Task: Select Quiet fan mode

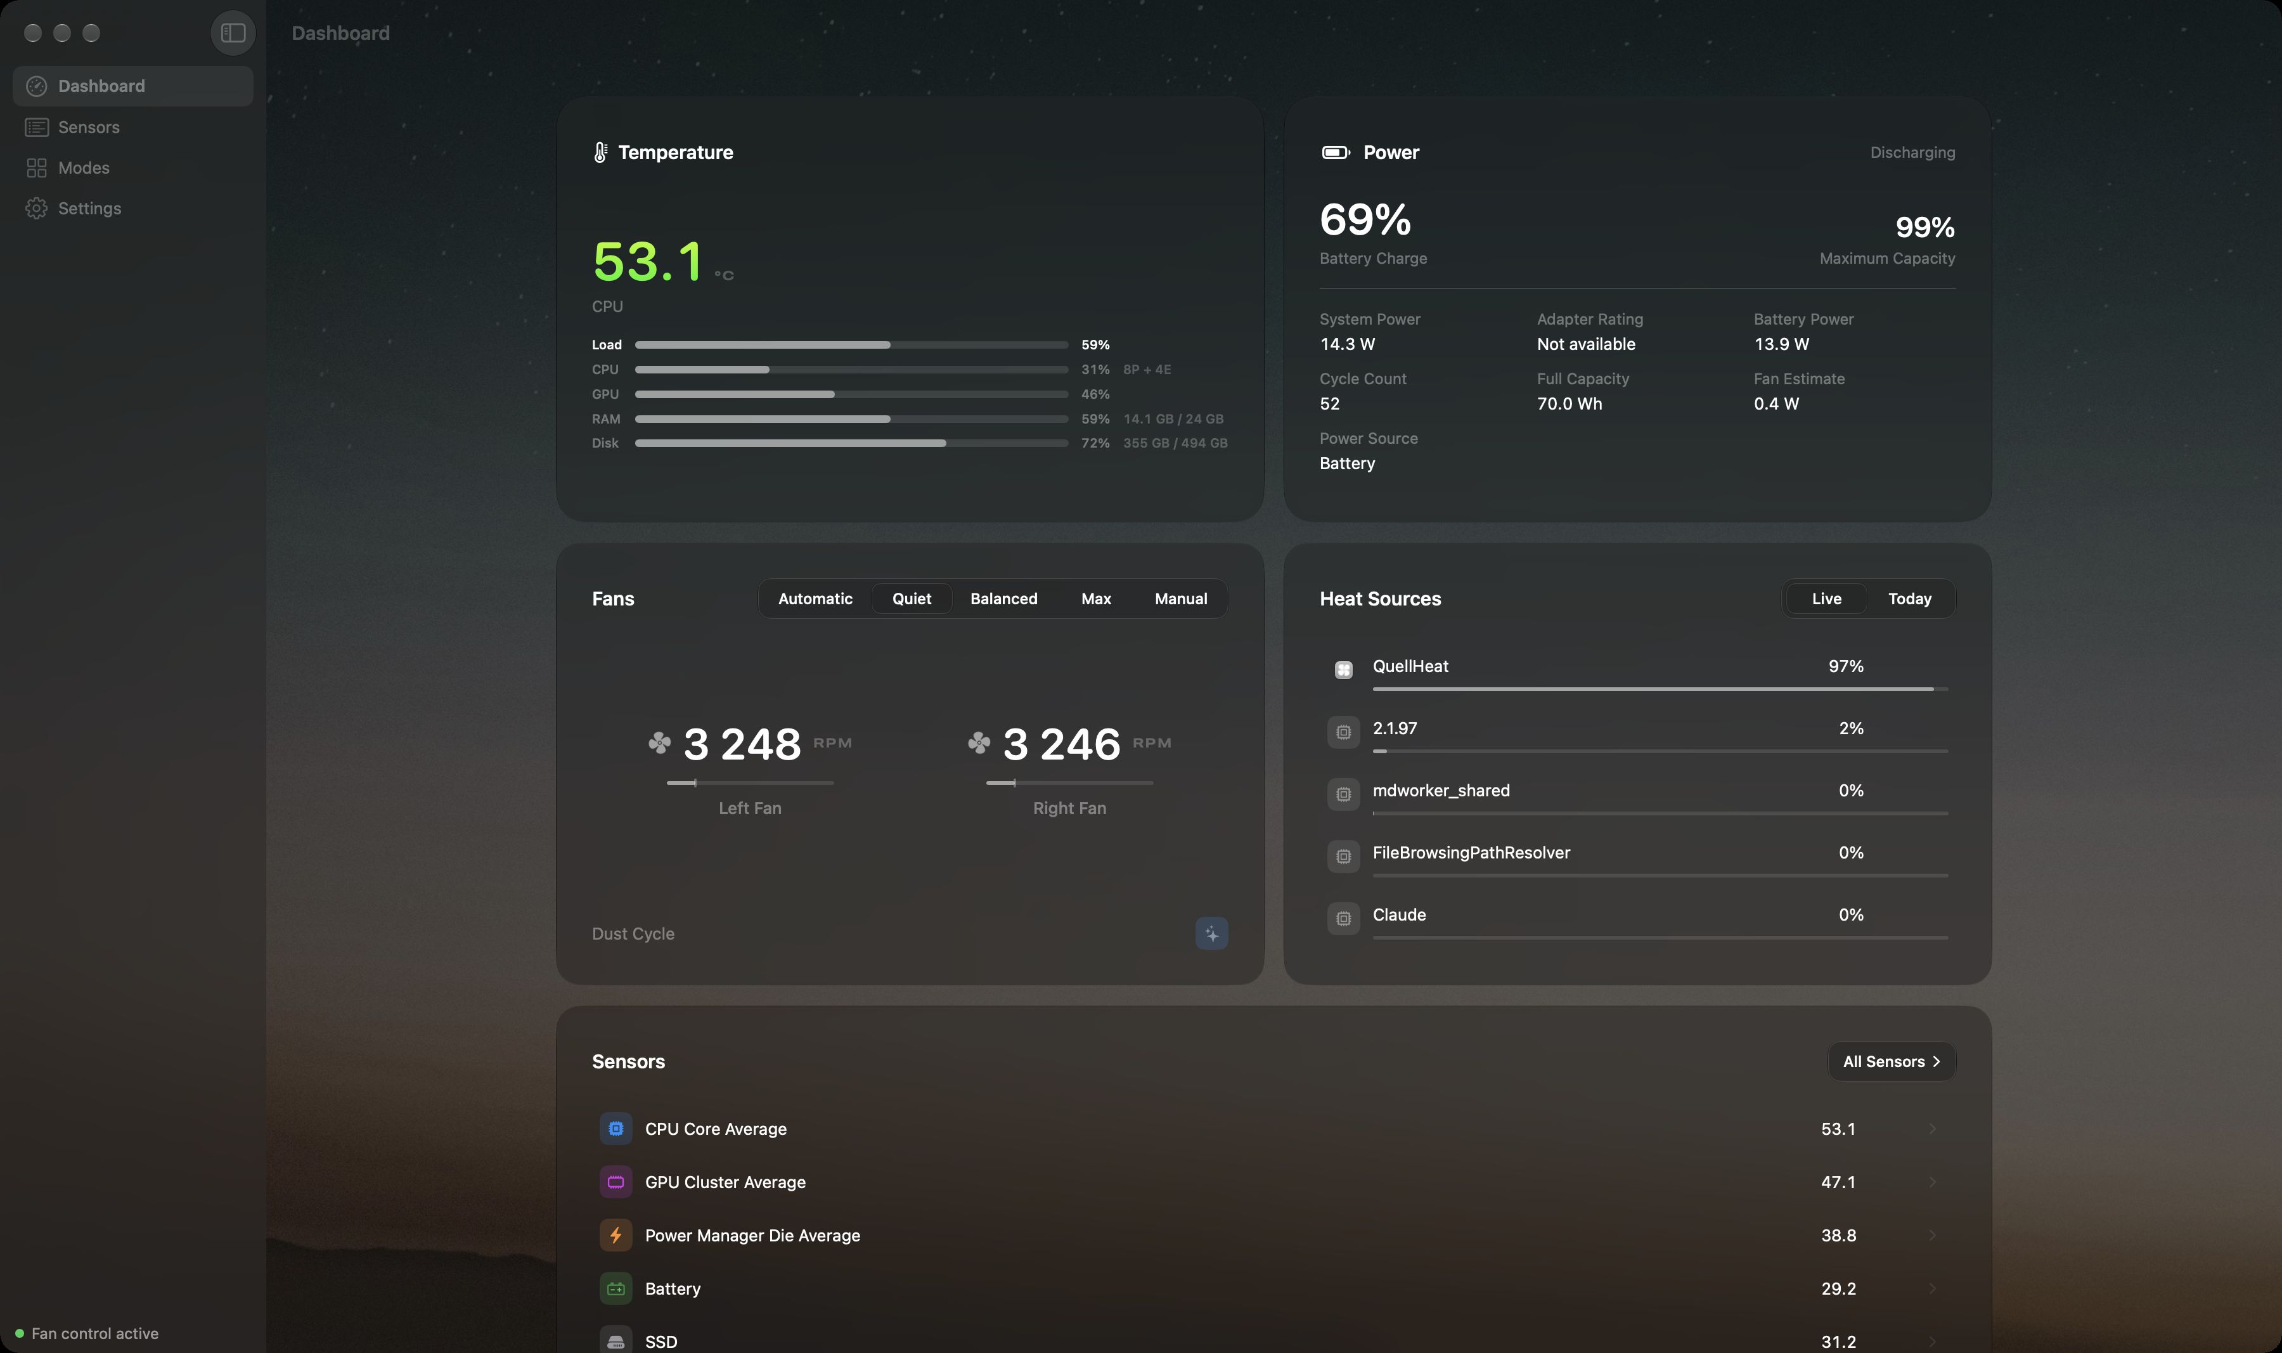Action: 912,599
